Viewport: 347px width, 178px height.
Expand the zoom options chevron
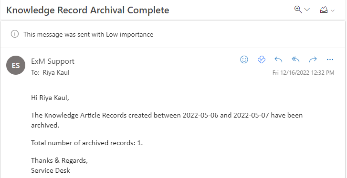pos(307,10)
